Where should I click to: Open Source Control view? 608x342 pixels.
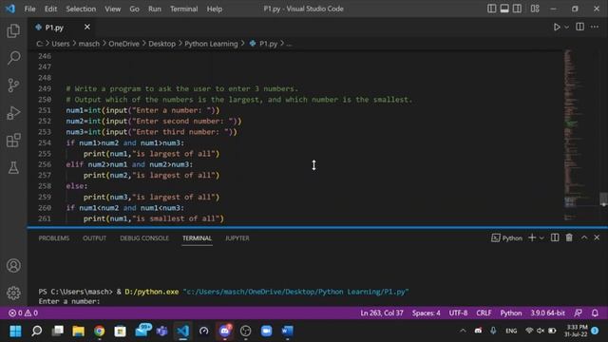[x=13, y=85]
